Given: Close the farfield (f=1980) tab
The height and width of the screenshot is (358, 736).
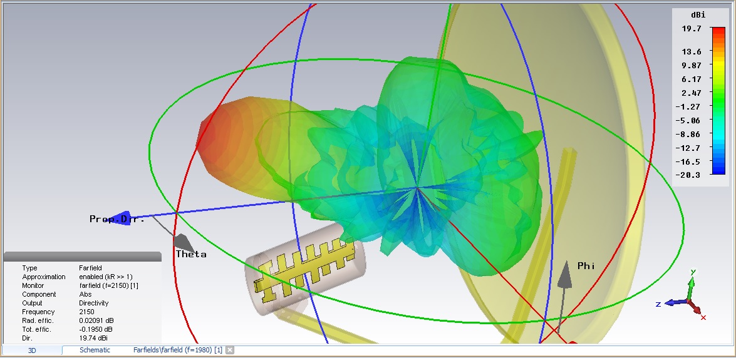Looking at the screenshot, I should pos(229,350).
